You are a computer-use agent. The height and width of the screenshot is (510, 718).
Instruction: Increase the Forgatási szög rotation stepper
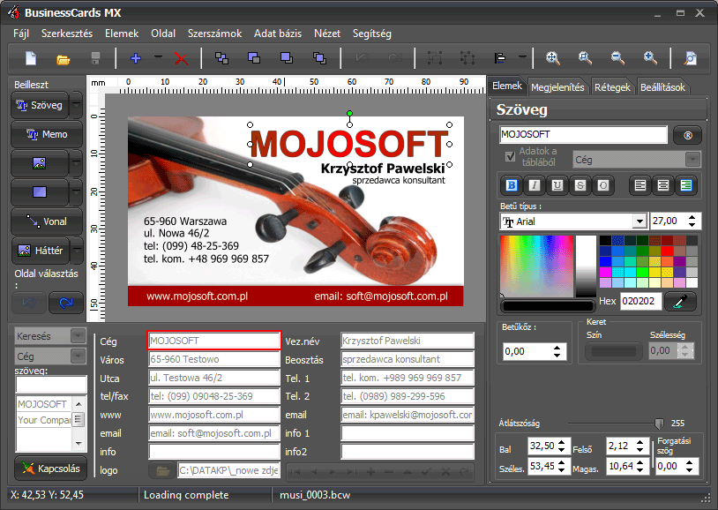[689, 463]
